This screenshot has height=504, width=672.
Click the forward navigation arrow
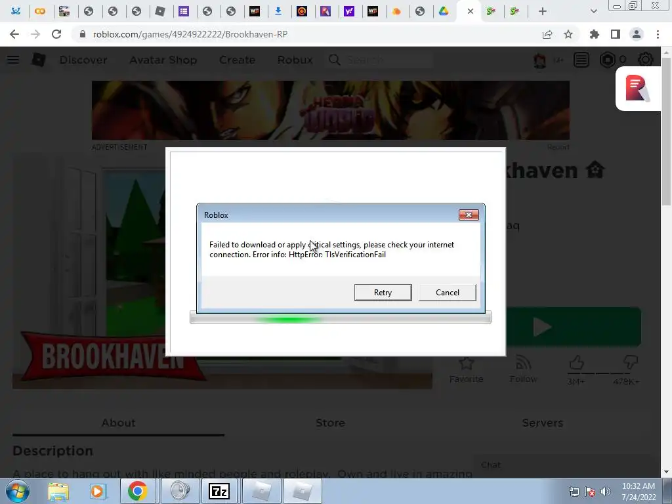tap(35, 34)
